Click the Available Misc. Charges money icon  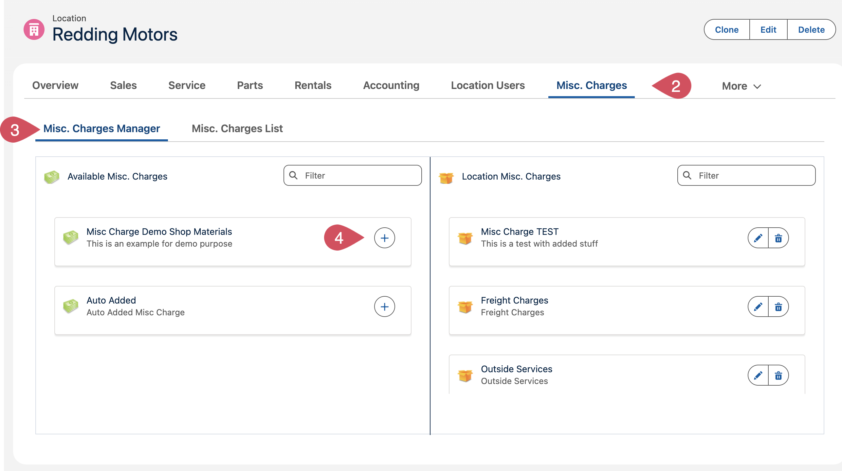pyautogui.click(x=52, y=177)
